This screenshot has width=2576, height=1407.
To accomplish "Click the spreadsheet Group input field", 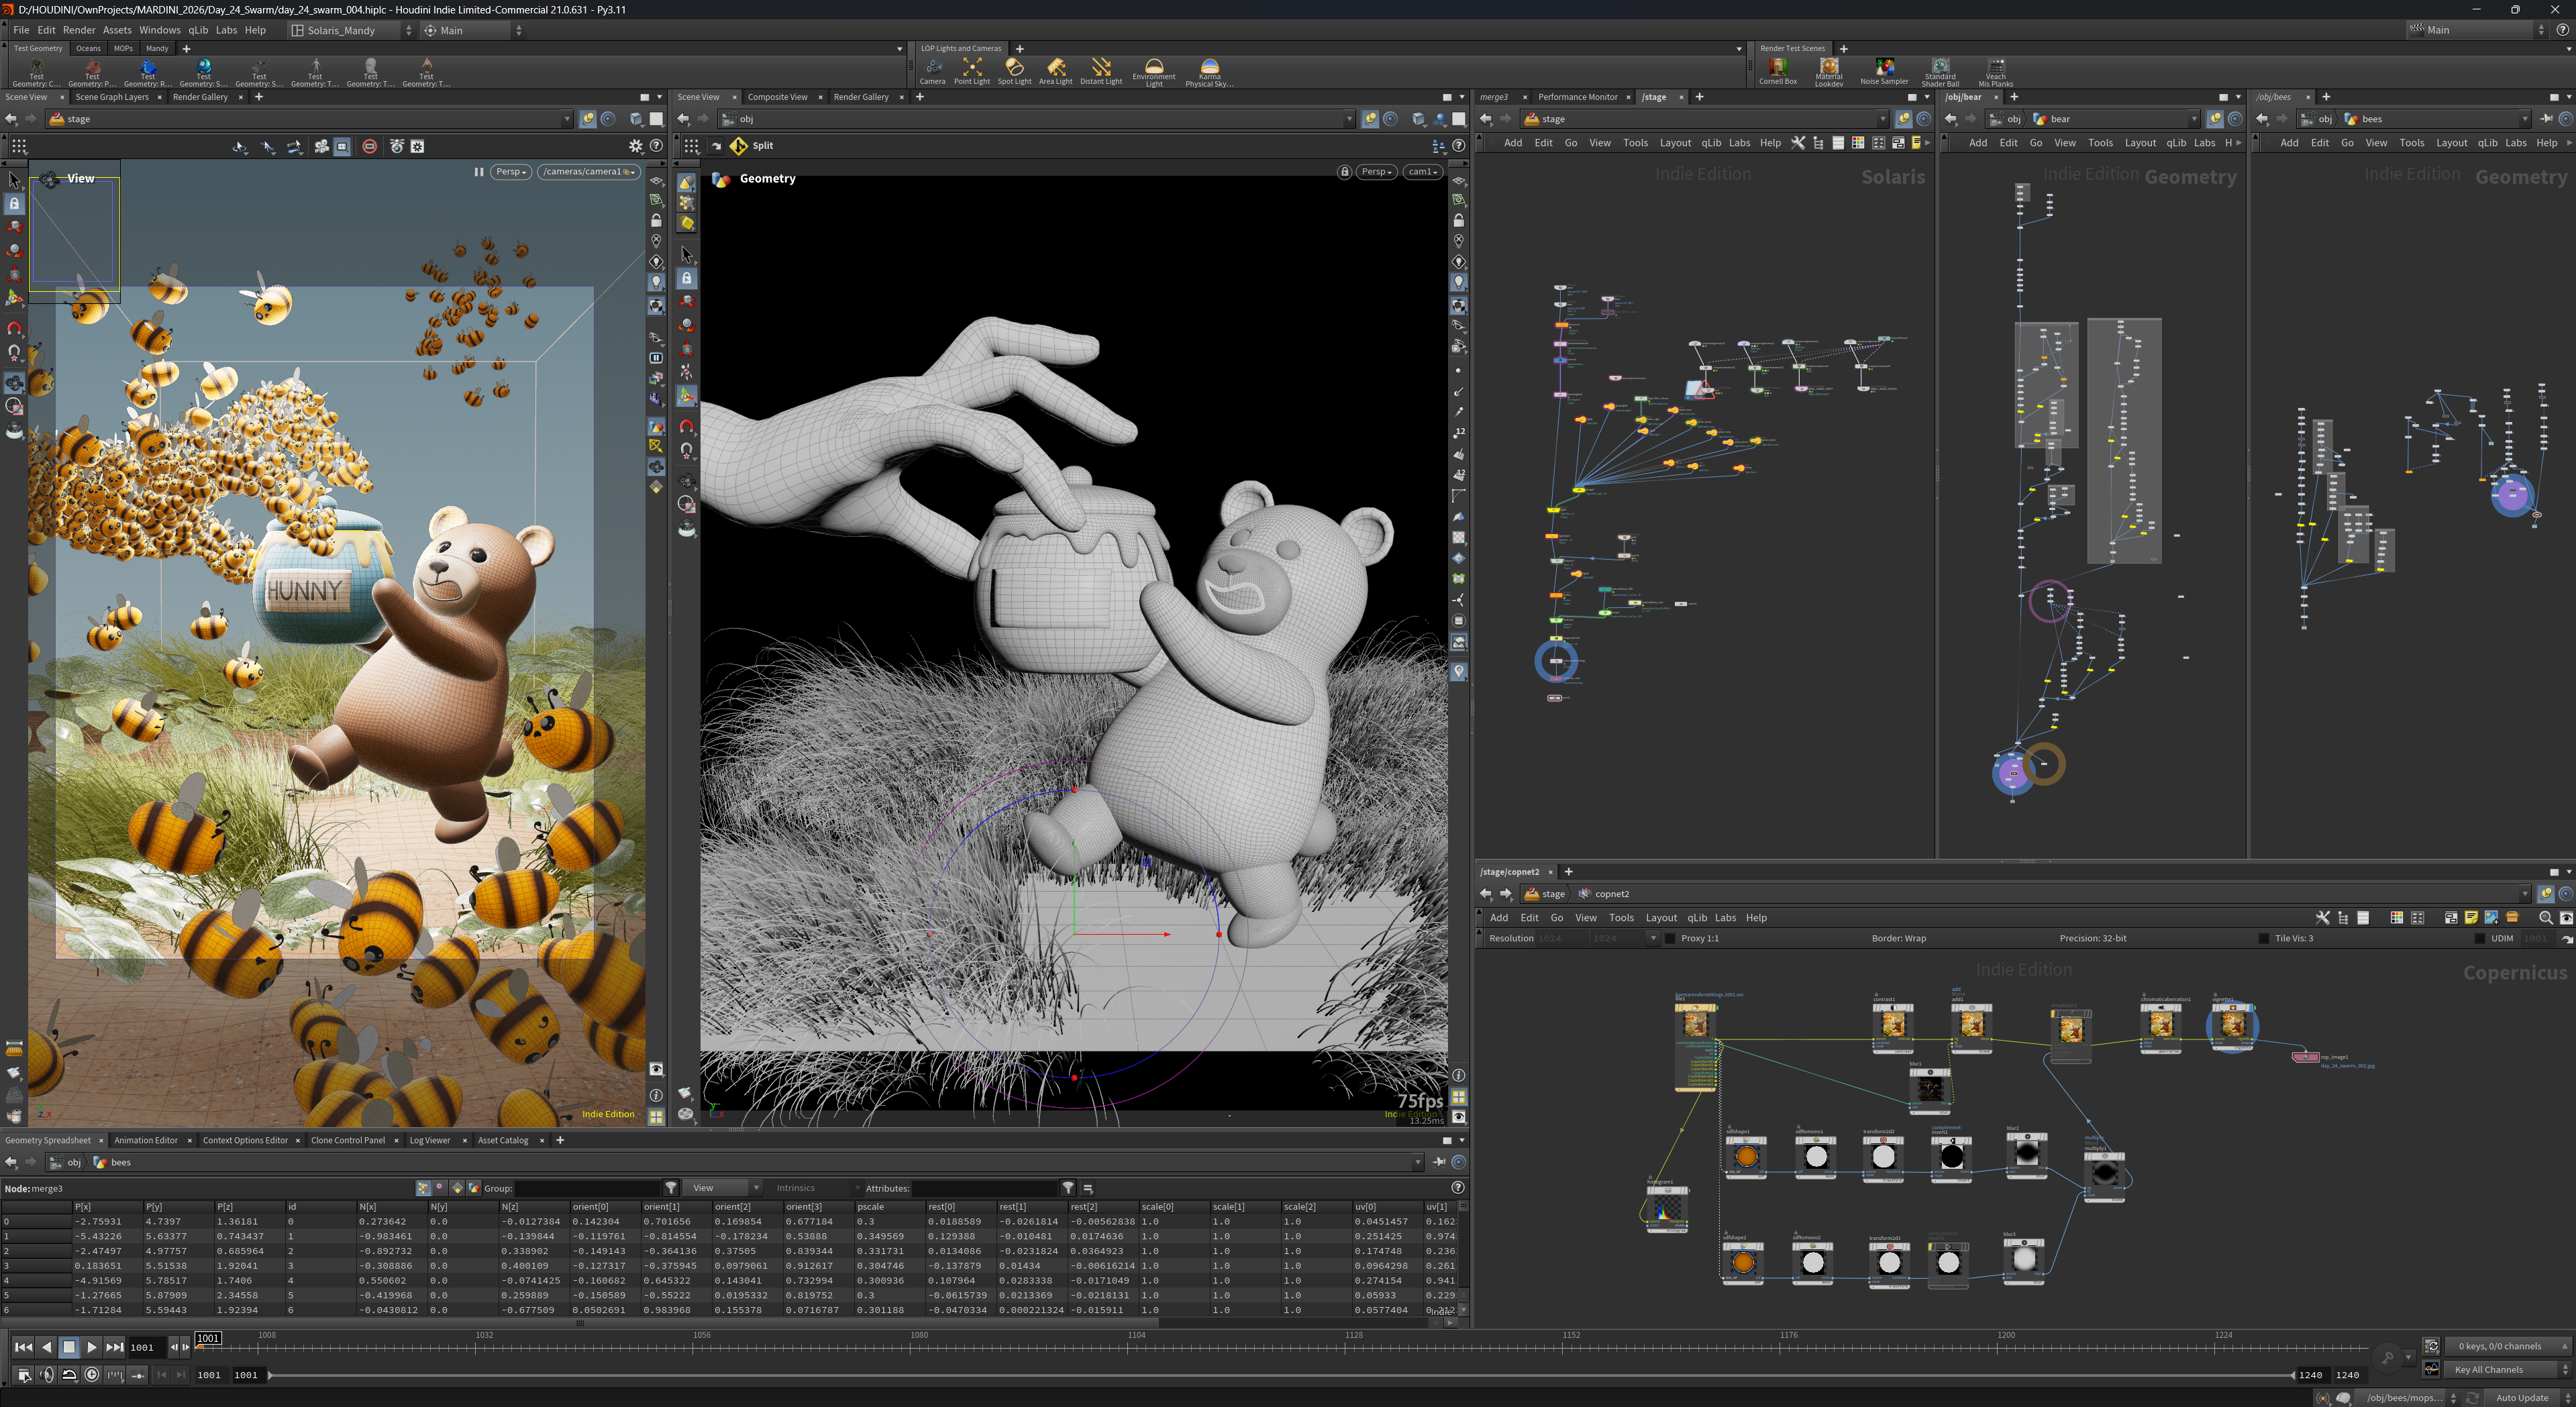I will 588,1188.
